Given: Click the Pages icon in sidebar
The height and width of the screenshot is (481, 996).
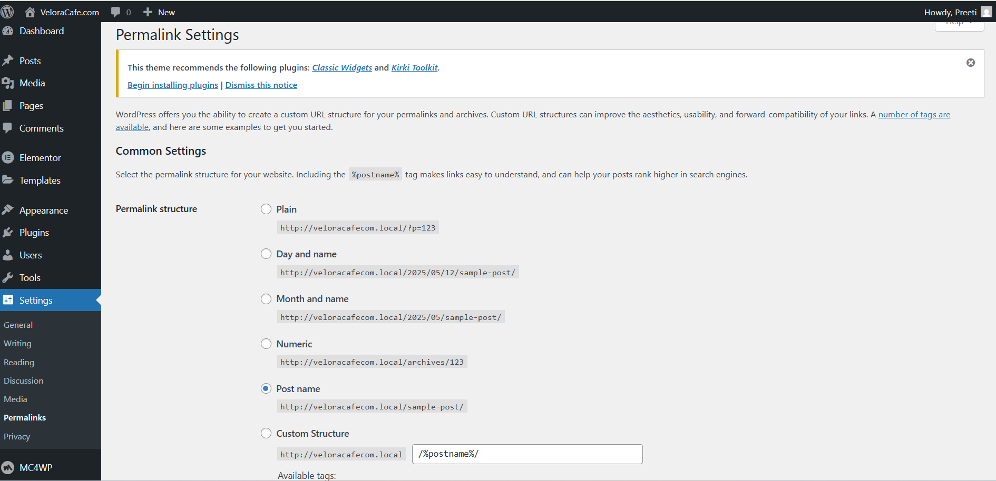Looking at the screenshot, I should click(8, 105).
